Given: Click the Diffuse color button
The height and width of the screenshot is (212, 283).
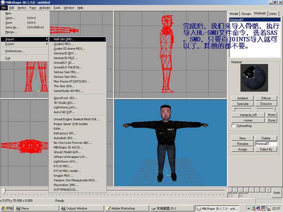Looking at the screenshot, I should 266,98.
